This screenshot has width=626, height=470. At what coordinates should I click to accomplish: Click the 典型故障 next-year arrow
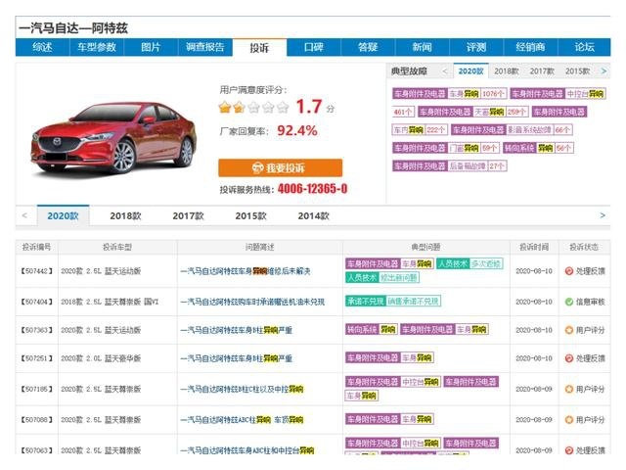604,71
